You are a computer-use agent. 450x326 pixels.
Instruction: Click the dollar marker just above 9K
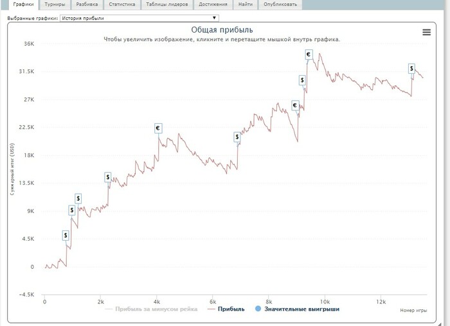(78, 198)
